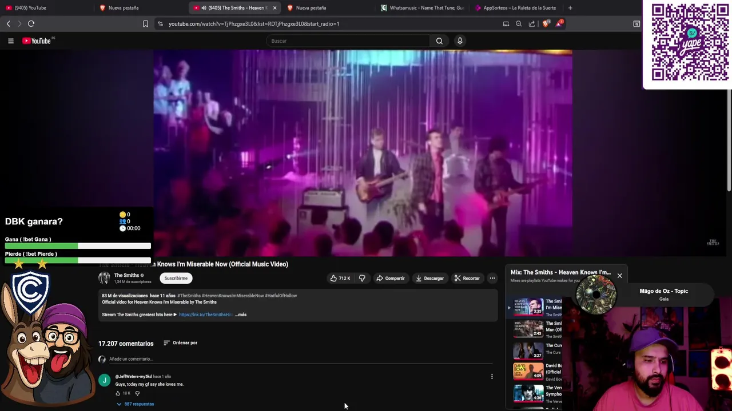Image resolution: width=732 pixels, height=411 pixels.
Task: Switch to second Nueva pestaña tab
Action: point(328,8)
